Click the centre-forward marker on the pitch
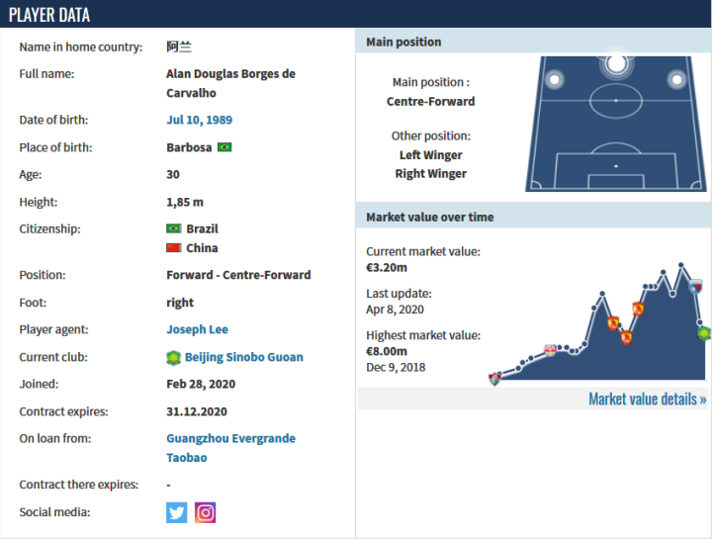The height and width of the screenshot is (539, 712). click(617, 64)
